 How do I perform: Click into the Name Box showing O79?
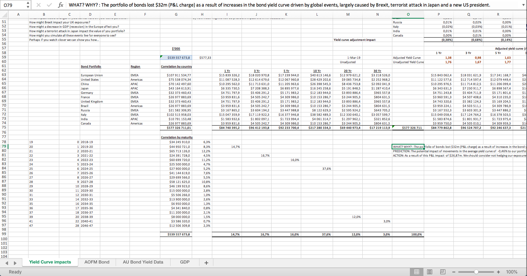[13, 5]
